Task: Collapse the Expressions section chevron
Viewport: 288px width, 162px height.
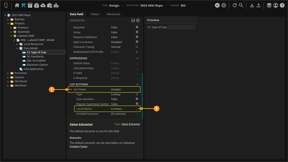Action: coord(137,58)
